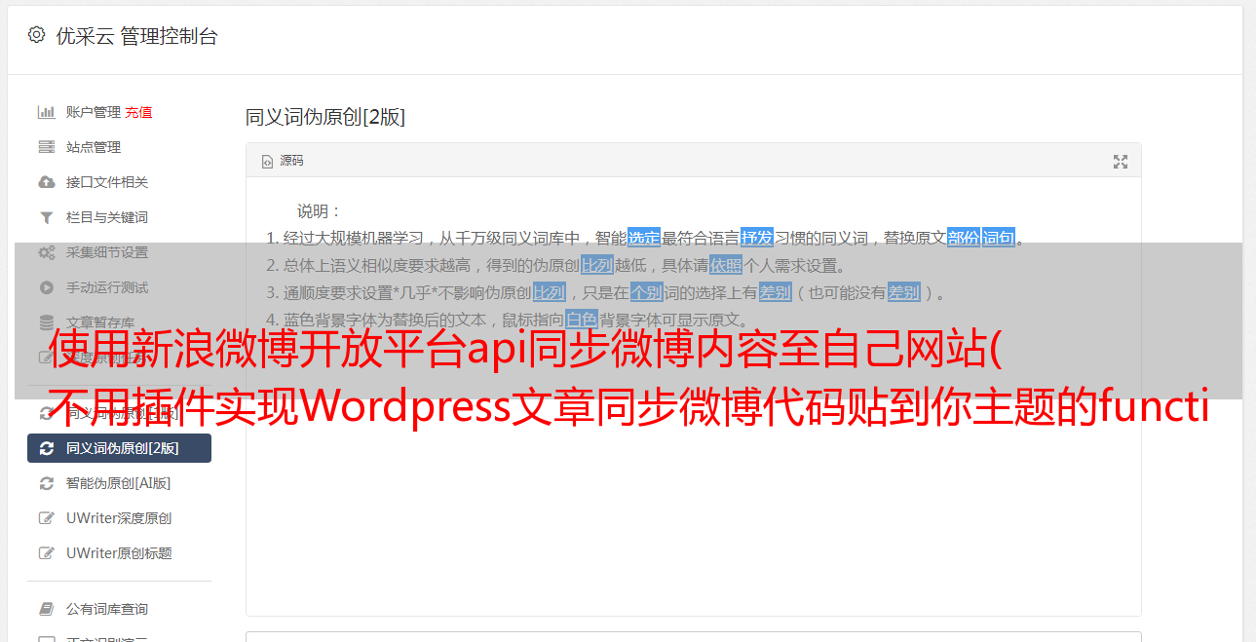Click the highlighted word 依照

(x=725, y=265)
